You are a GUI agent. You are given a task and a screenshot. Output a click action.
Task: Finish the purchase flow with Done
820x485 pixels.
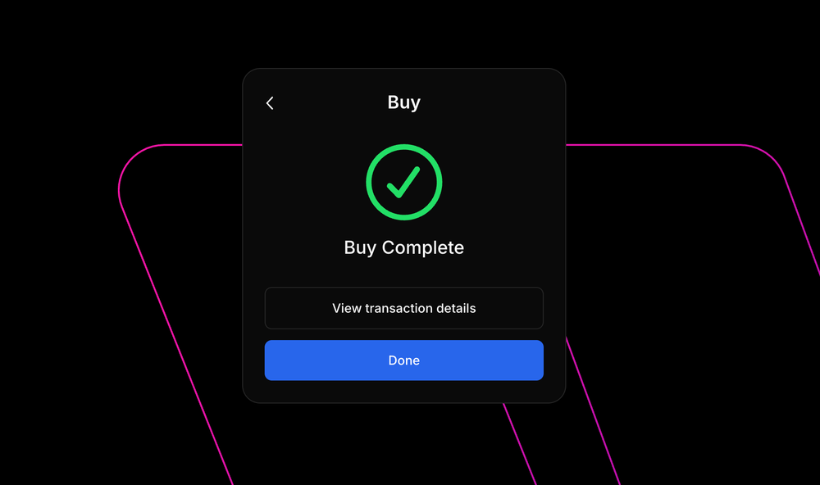(x=403, y=360)
